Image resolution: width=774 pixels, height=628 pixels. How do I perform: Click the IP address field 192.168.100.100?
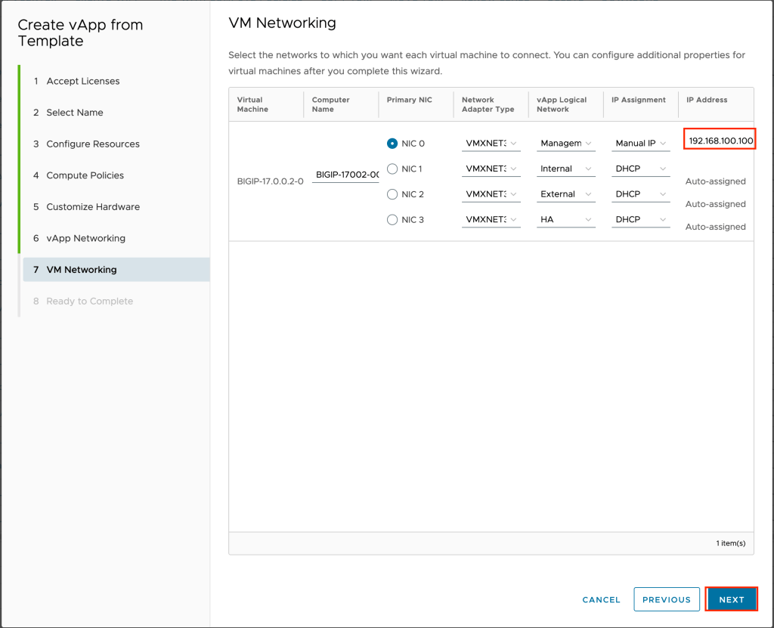tap(720, 141)
